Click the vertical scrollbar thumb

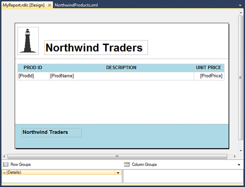coord(241,77)
